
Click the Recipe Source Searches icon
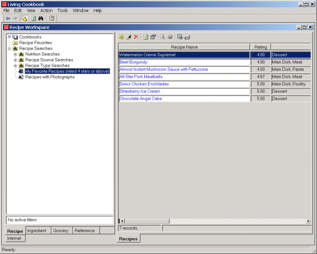tap(21, 60)
